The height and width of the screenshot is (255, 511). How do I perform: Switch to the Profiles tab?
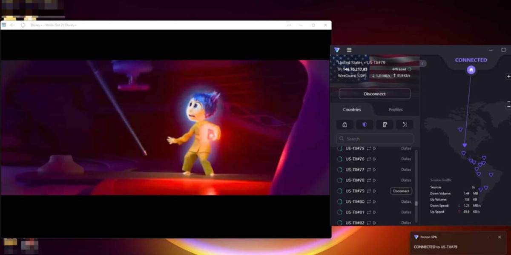coord(395,110)
